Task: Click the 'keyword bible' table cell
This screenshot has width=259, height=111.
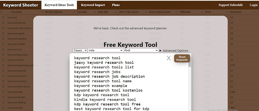Action: pos(15,108)
